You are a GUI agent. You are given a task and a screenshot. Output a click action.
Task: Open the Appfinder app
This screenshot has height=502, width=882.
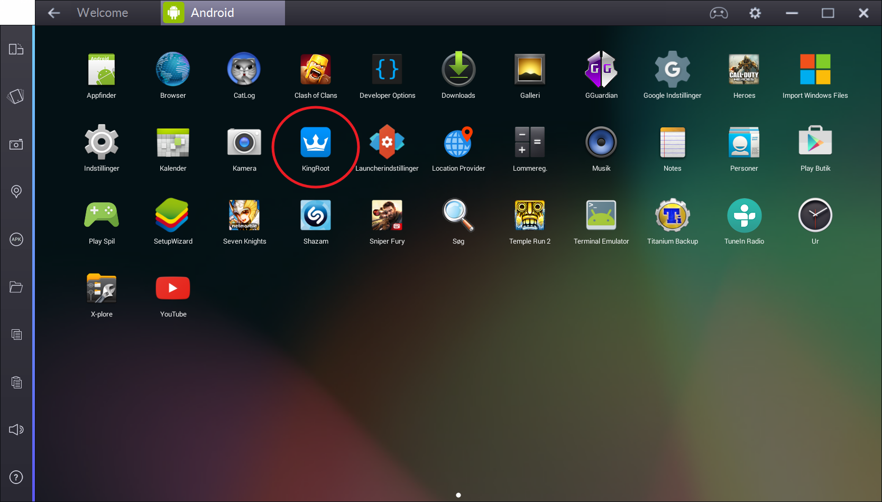pyautogui.click(x=102, y=69)
